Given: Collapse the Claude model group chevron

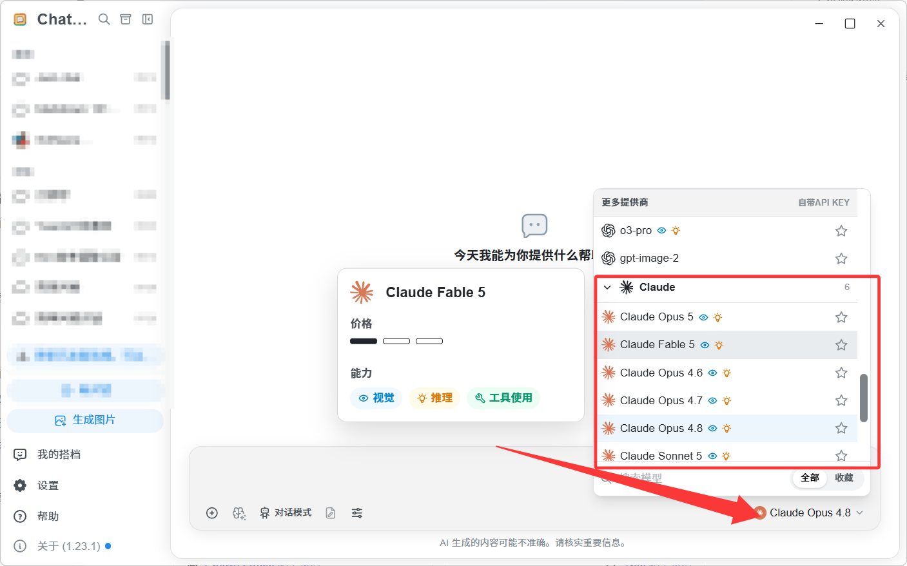Looking at the screenshot, I should point(607,288).
